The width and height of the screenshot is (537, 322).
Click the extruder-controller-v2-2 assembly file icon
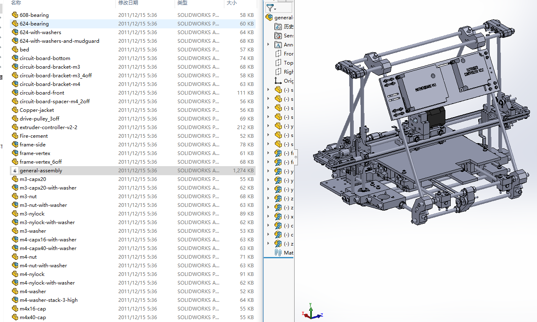[x=15, y=127]
